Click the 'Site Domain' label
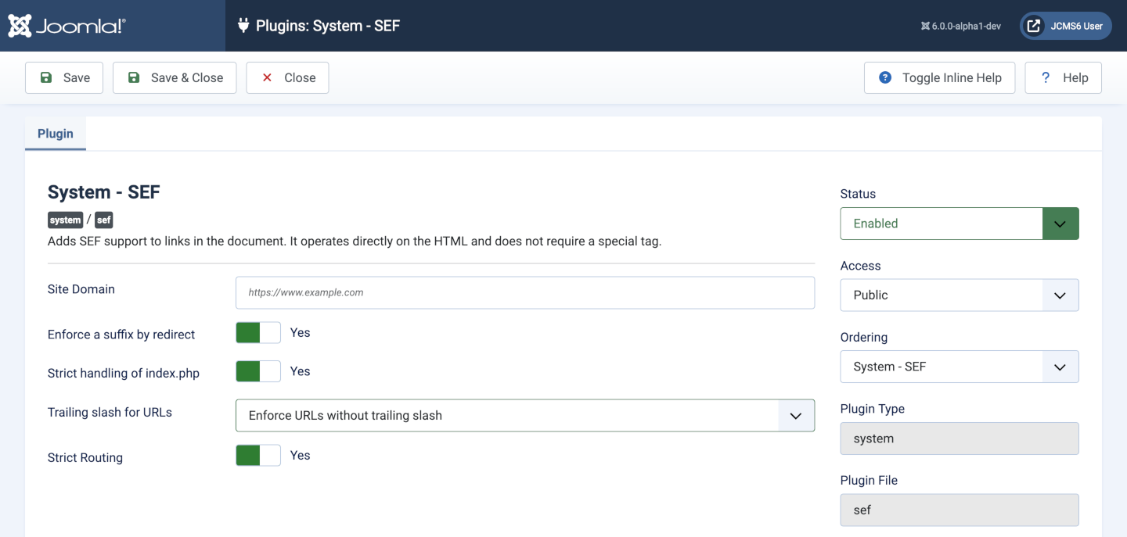Image resolution: width=1127 pixels, height=537 pixels. click(81, 289)
